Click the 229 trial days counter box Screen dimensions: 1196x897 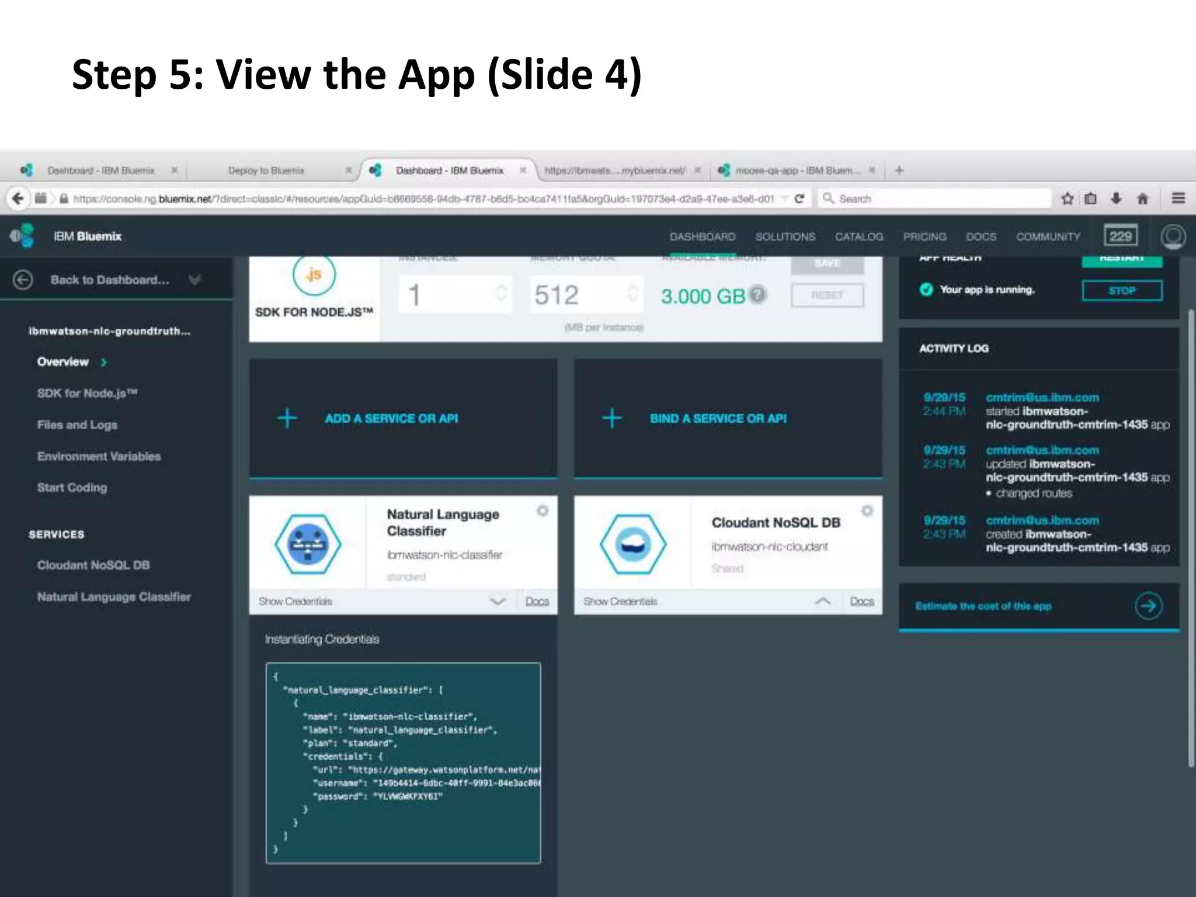click(1120, 236)
